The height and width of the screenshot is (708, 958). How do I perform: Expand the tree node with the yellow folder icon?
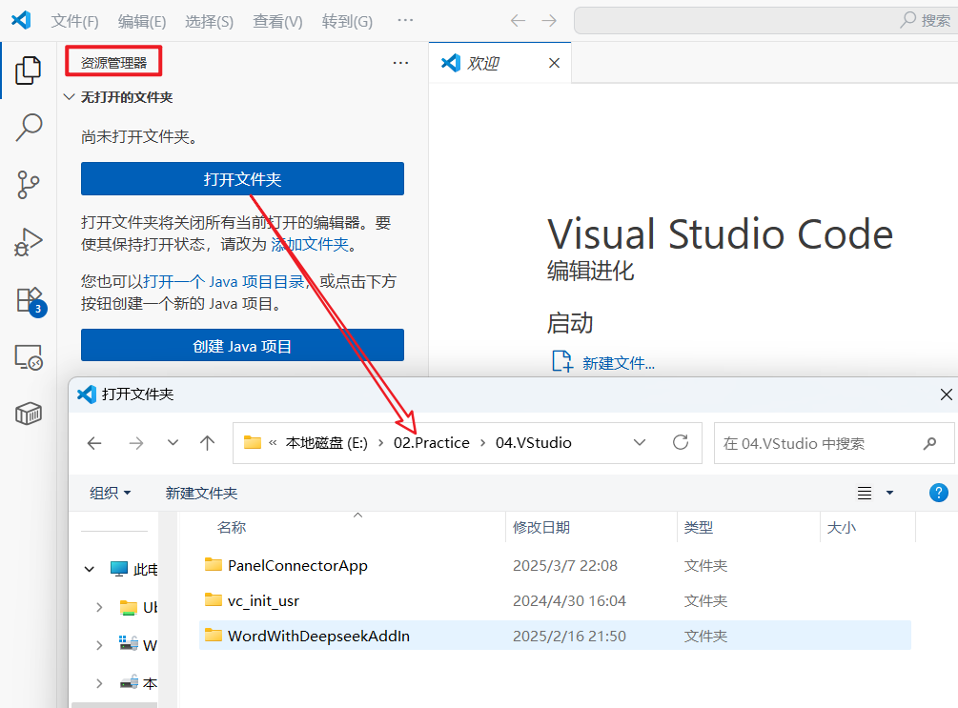click(x=99, y=607)
